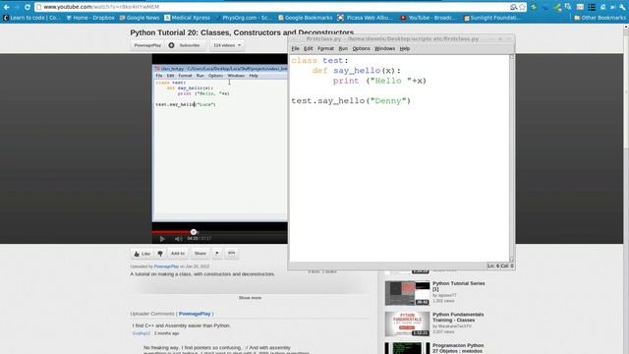Open PownagePlay link in 'Uploaded by' line
Viewport: 629px width, 354px height.
click(166, 266)
